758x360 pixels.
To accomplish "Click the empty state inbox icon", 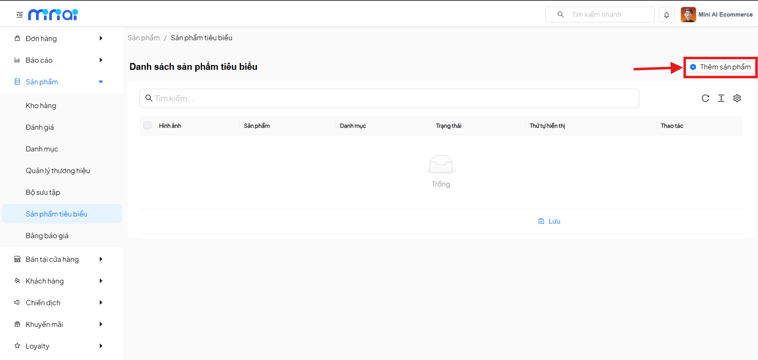I will [x=441, y=164].
